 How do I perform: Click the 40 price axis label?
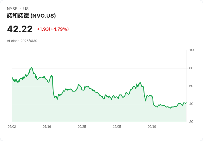191,104
